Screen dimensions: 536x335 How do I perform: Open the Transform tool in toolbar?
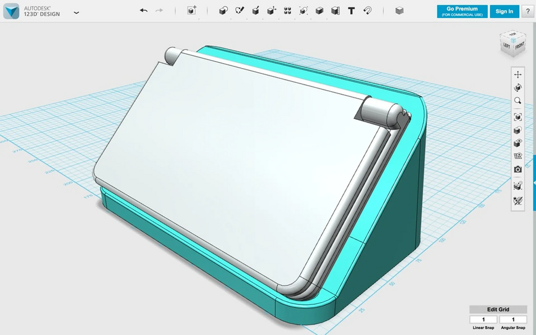point(192,10)
